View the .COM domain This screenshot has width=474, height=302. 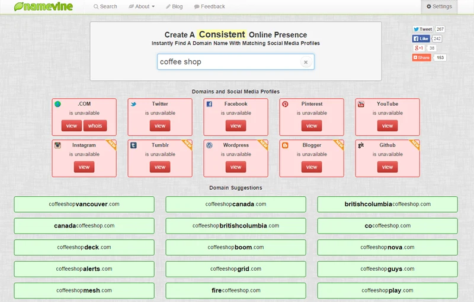[x=72, y=126]
